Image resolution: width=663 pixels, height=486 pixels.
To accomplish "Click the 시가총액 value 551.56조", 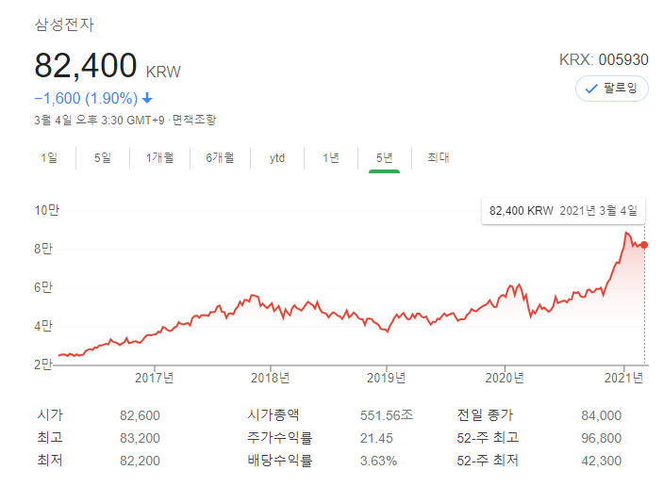I will point(387,415).
